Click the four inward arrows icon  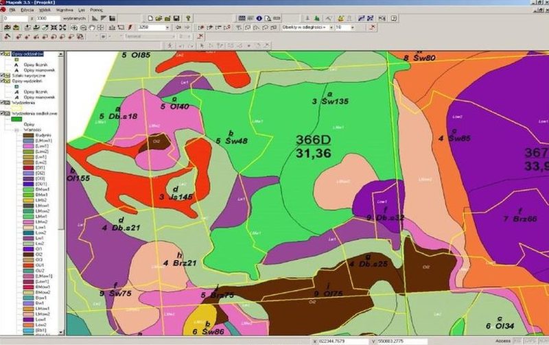[x=54, y=27]
